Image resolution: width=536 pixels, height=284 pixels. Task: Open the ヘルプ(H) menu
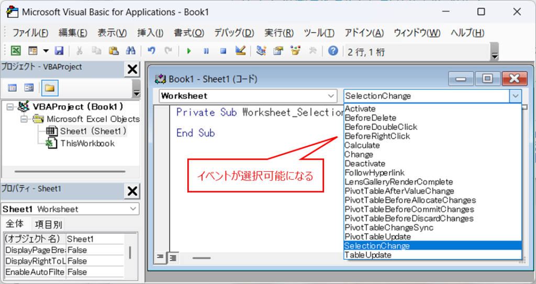[467, 33]
